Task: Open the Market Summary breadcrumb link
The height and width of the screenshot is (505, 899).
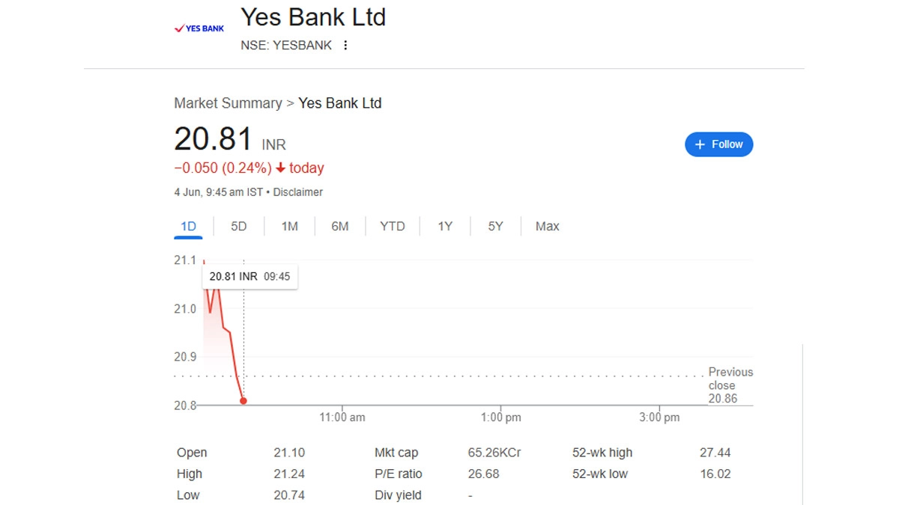Action: click(228, 103)
